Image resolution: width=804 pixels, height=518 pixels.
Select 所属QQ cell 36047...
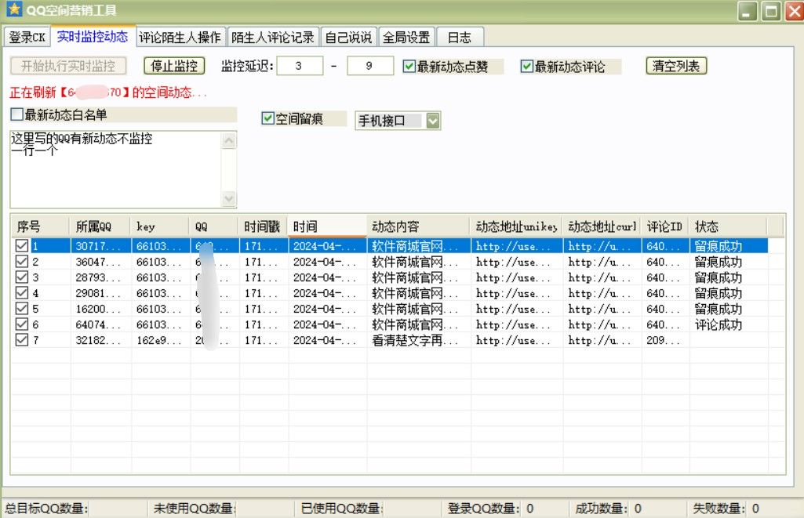coord(100,262)
